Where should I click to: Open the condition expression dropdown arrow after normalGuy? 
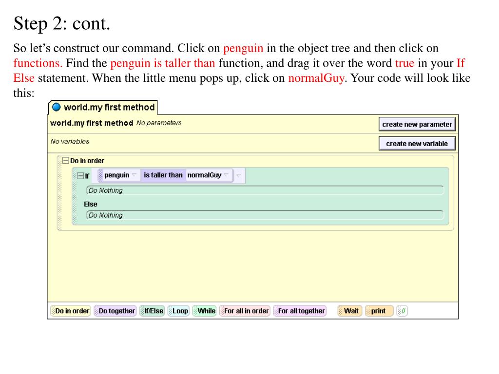click(x=239, y=175)
